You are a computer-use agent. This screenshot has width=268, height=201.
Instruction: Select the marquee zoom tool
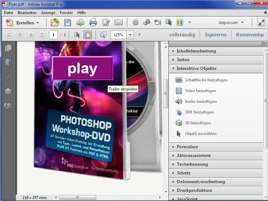tap(104, 35)
